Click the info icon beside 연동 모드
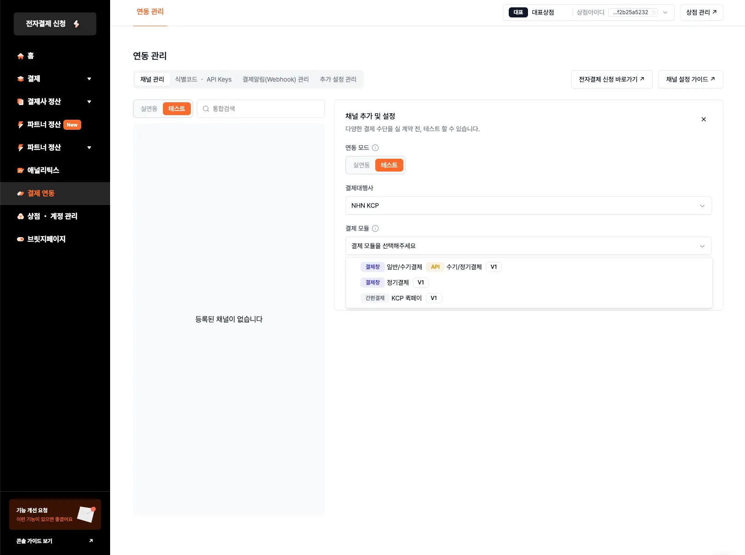 coord(375,148)
